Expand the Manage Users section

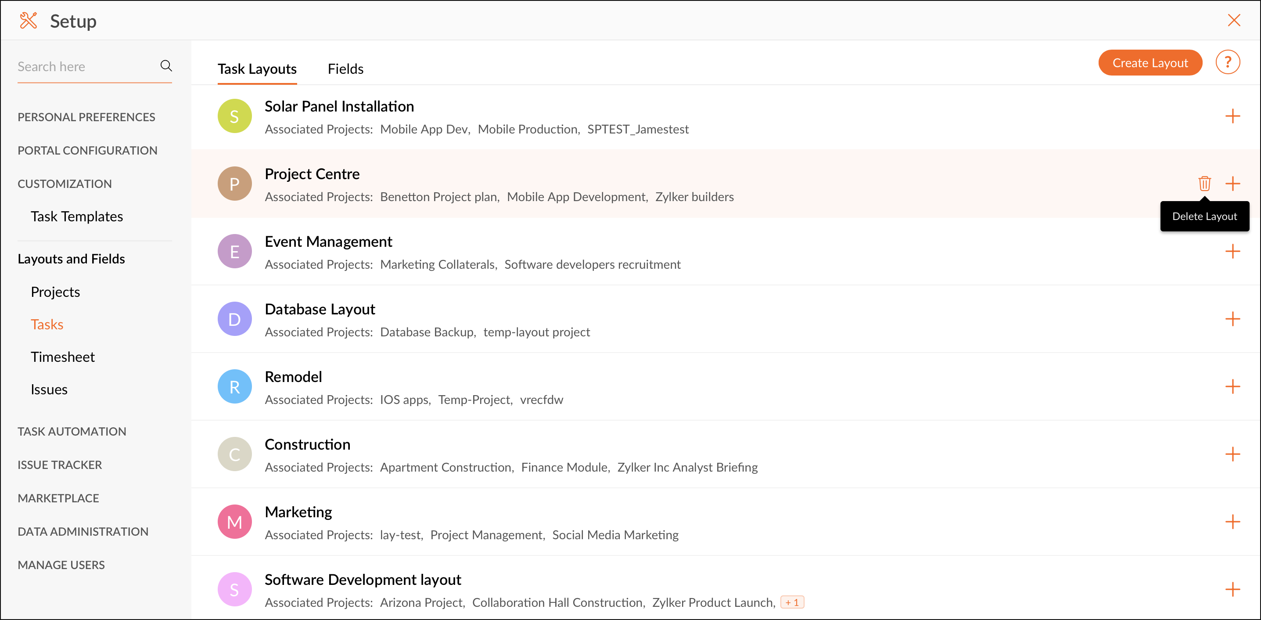61,565
